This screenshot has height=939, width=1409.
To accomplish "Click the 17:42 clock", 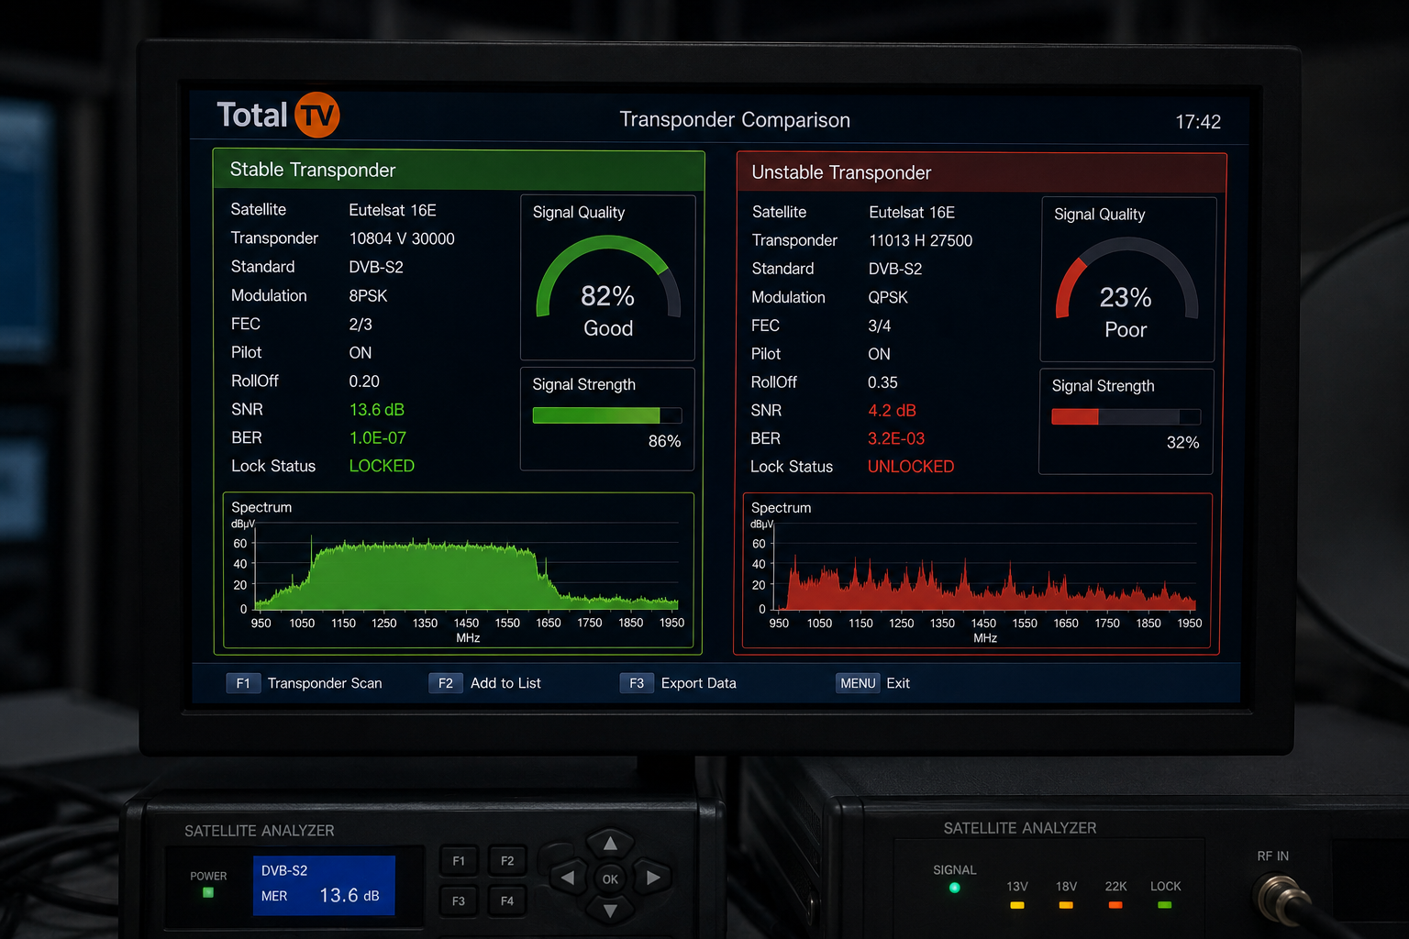I will (1198, 122).
